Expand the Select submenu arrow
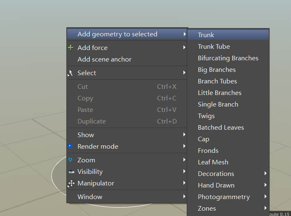This screenshot has height=216, width=291. 185,73
